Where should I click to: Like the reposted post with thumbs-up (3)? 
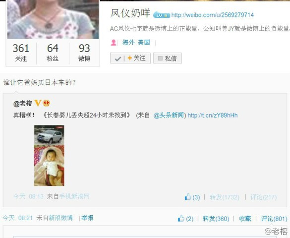[192, 197]
